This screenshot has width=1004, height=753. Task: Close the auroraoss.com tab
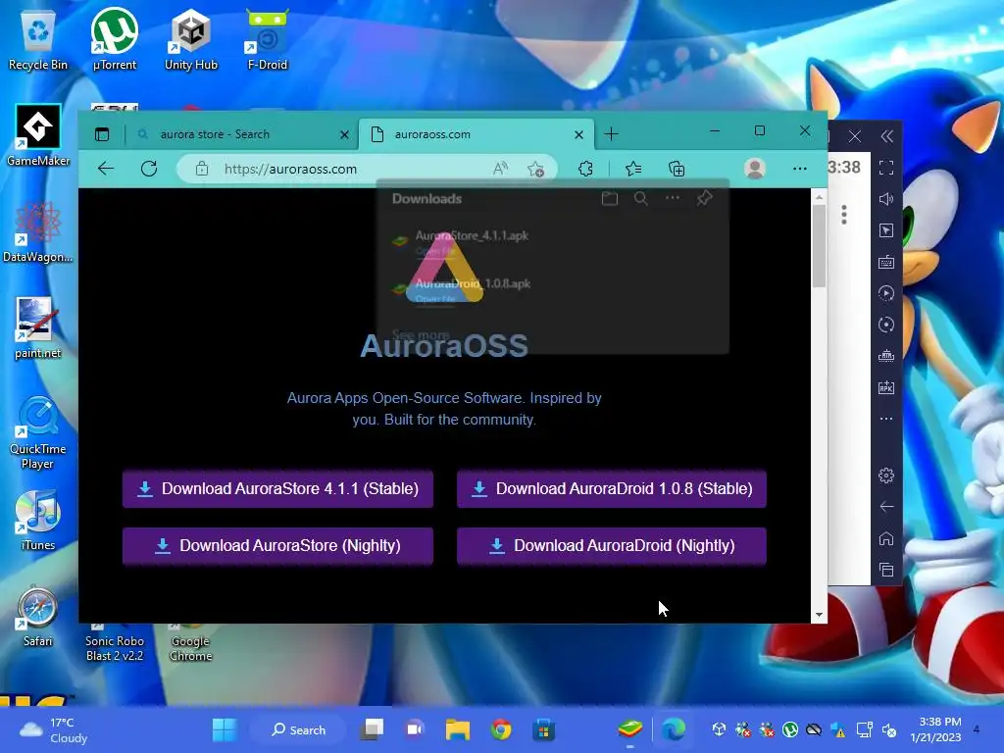click(578, 134)
